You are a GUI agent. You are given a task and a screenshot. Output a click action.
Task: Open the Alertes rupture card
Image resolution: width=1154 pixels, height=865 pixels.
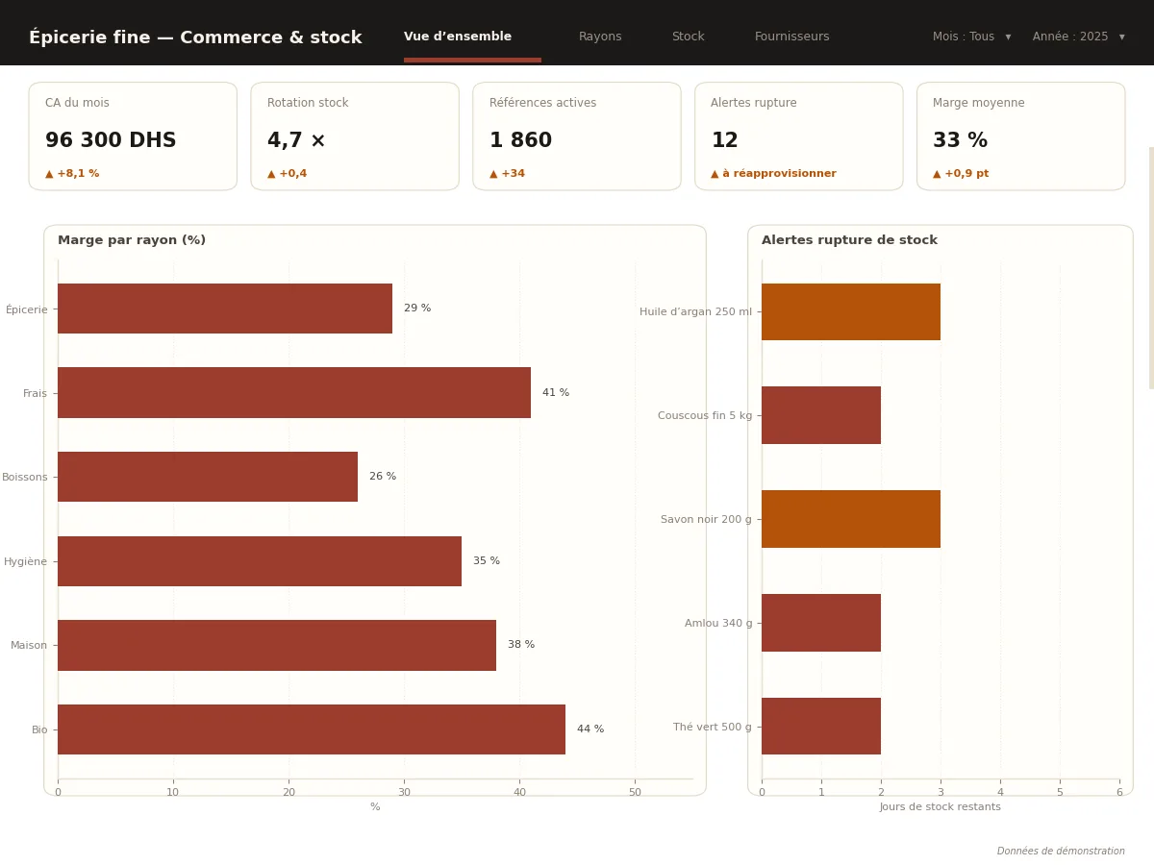click(799, 136)
